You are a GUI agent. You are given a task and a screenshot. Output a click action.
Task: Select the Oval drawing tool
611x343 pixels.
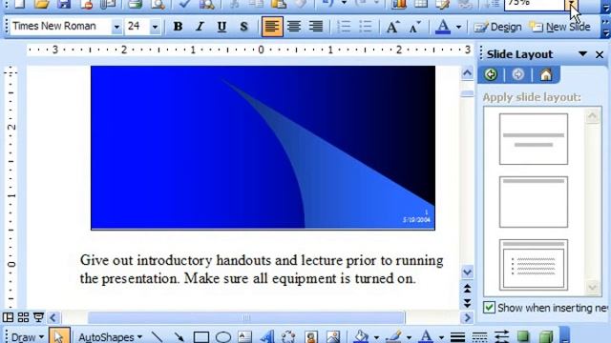click(222, 336)
